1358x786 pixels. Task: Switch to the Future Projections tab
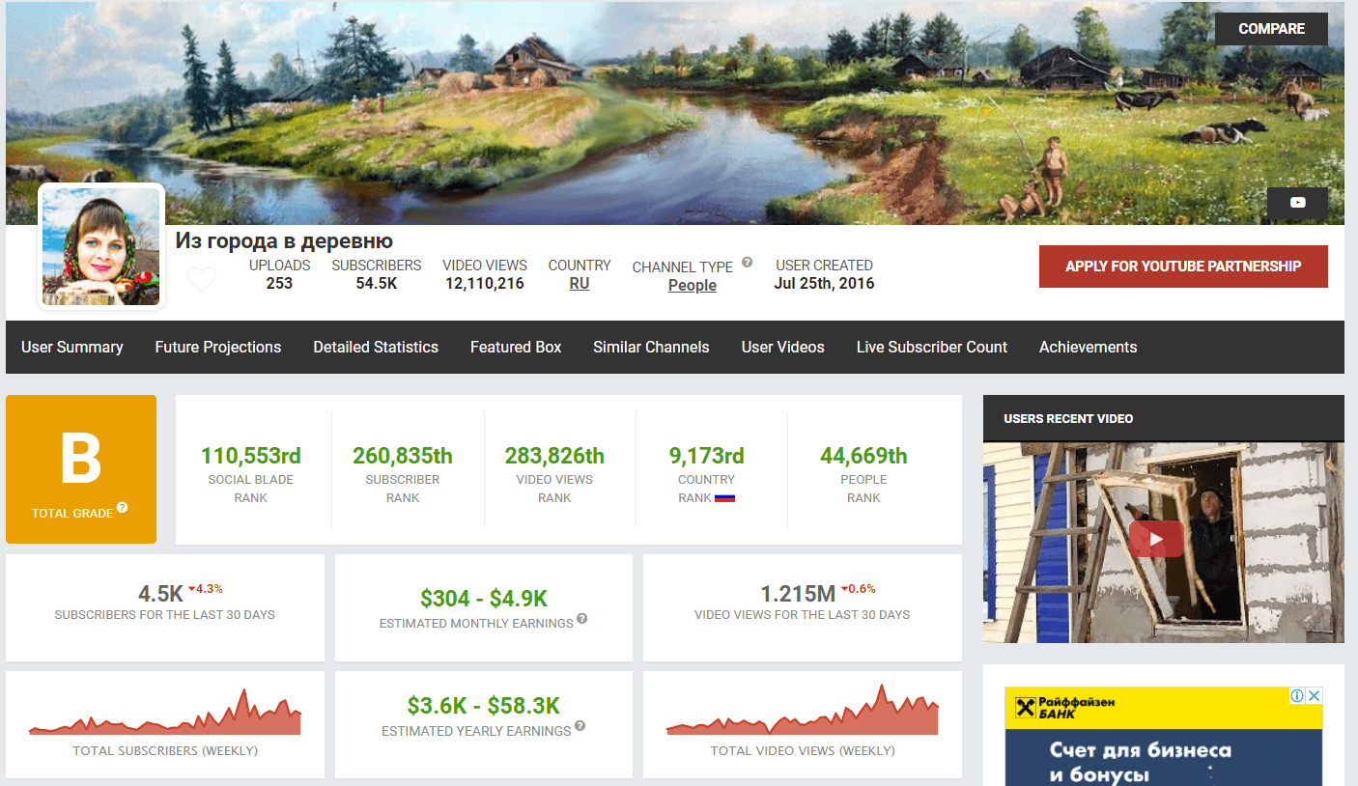click(218, 347)
